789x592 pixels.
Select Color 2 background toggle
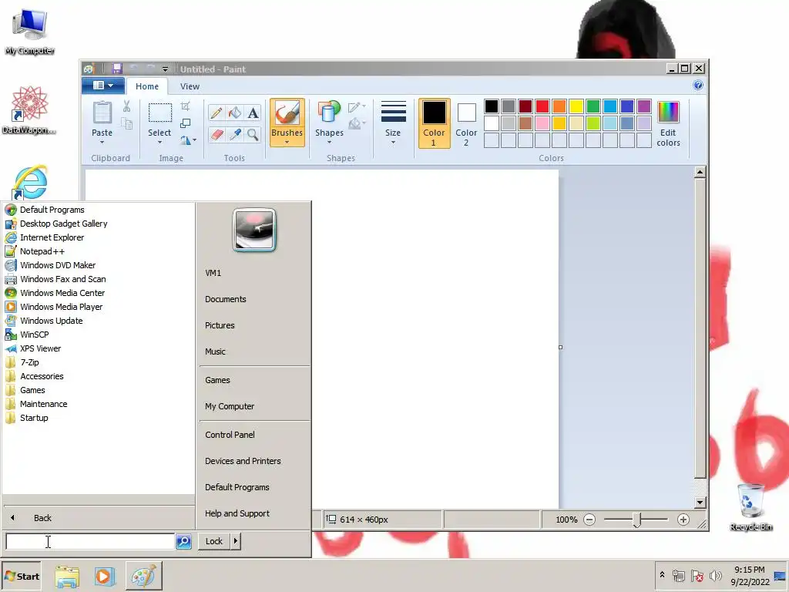tap(466, 123)
